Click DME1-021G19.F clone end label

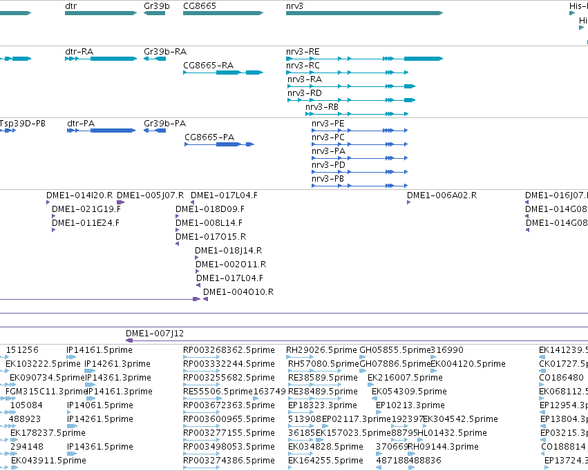tap(86, 209)
